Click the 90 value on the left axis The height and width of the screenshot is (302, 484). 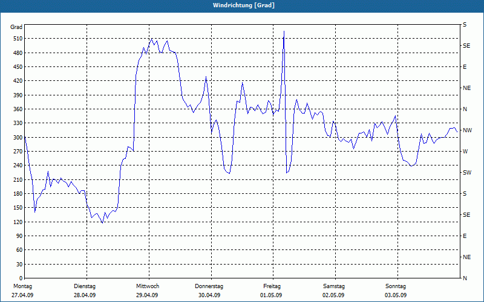pos(19,236)
